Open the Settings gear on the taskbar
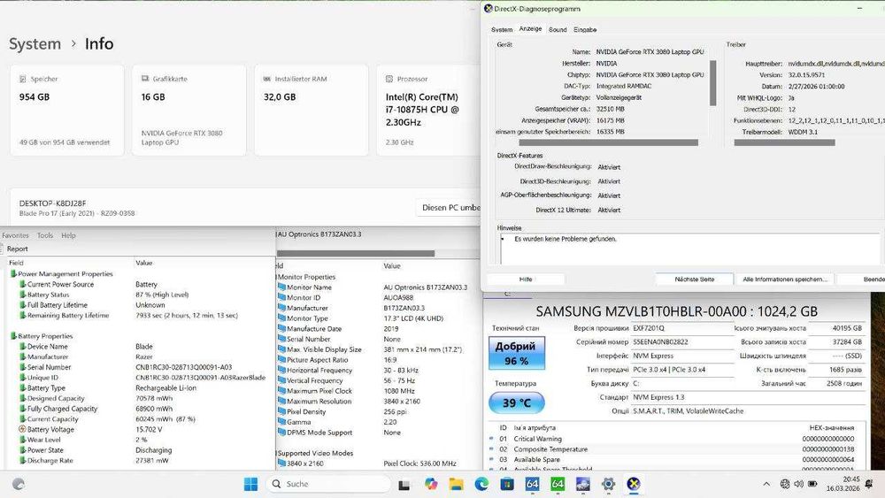Viewport: 885px width, 498px height. [x=608, y=484]
